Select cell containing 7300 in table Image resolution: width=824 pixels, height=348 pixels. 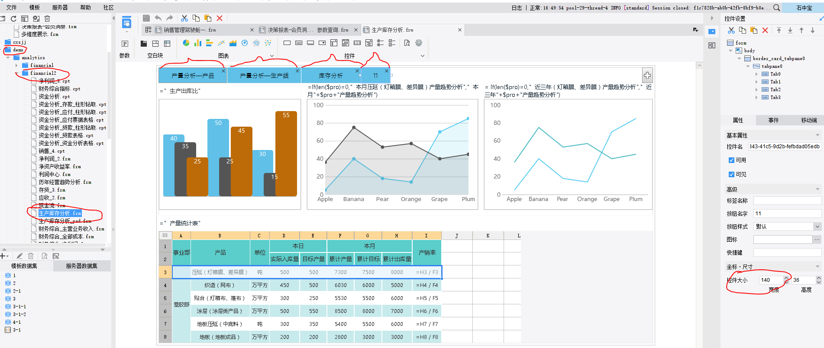click(340, 272)
